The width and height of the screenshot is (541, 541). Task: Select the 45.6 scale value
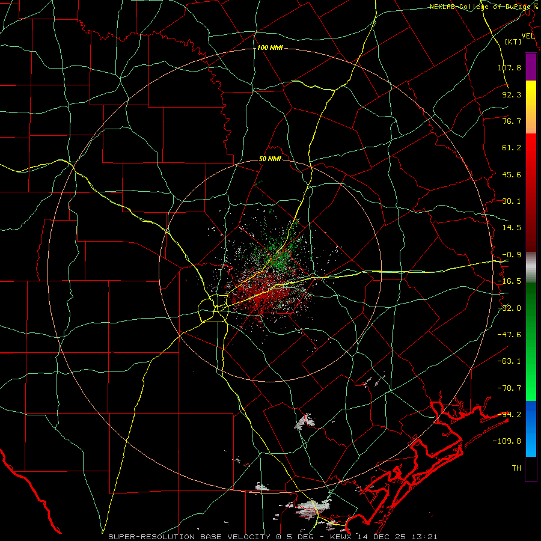pyautogui.click(x=512, y=174)
